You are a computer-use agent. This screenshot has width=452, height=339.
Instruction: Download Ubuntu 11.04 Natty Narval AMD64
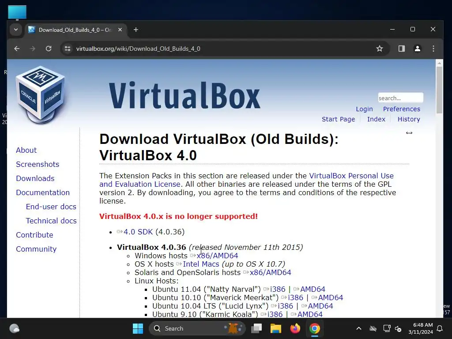[x=313, y=289]
